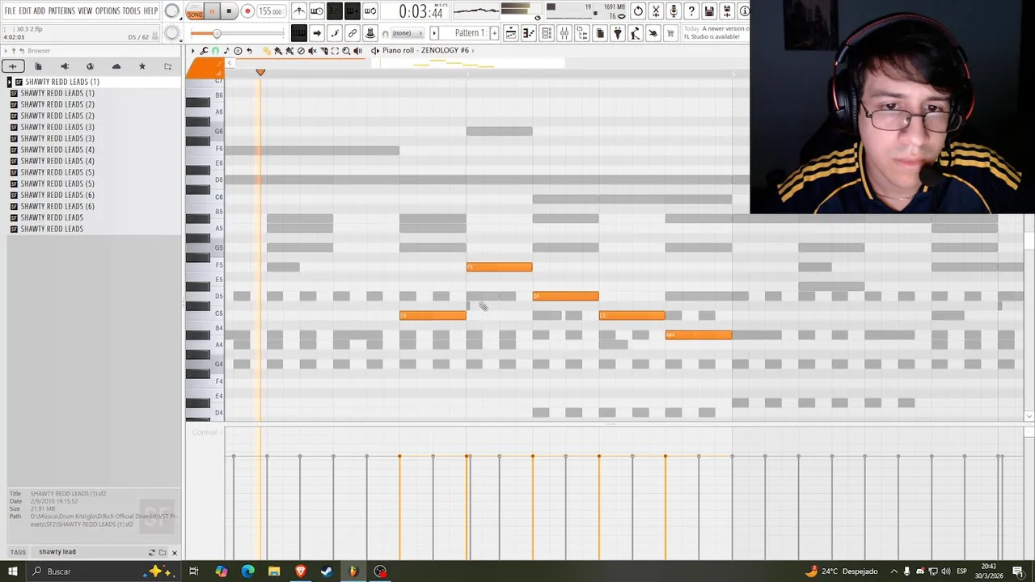Click the undo history circular arrow icon
The image size is (1035, 582).
pos(638,11)
